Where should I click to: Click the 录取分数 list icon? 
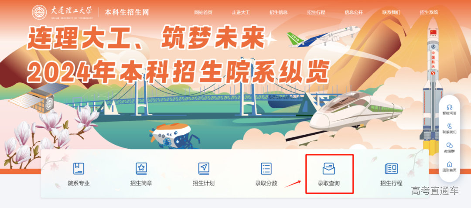tap(266, 169)
